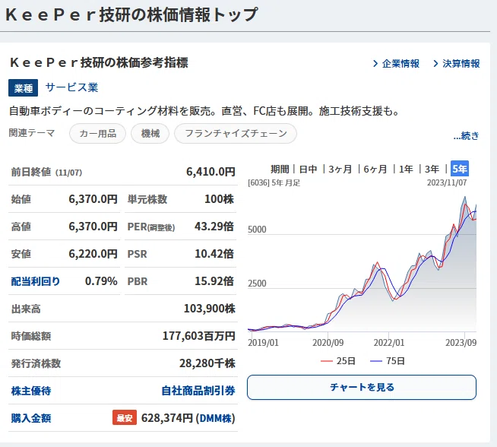Select the フランチャイズチェーン theme tag
Image resolution: width=497 pixels, height=447 pixels.
coord(236,134)
